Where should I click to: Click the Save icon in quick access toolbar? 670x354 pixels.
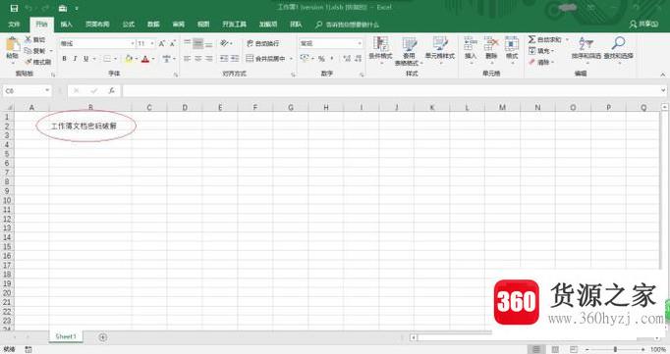[x=14, y=8]
